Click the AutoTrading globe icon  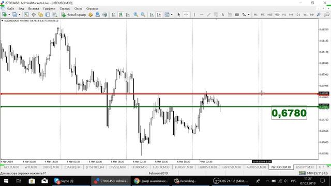point(104,14)
